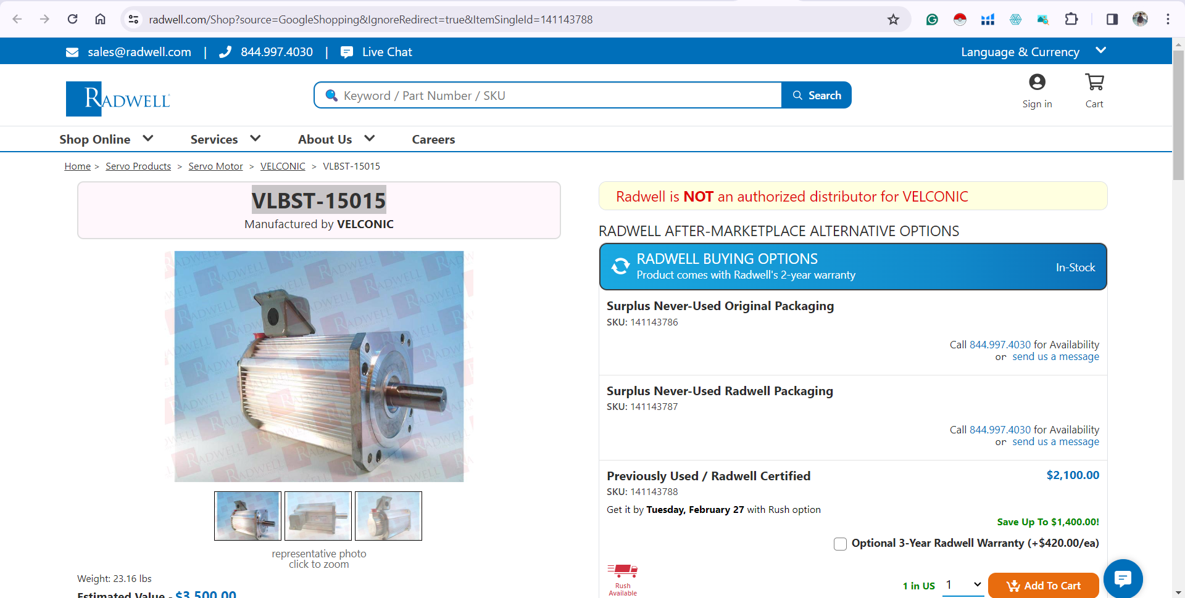Toggle the browser side panel icon
This screenshot has width=1185, height=598.
tap(1112, 19)
